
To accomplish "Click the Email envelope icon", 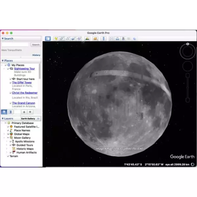I will point(112,38).
